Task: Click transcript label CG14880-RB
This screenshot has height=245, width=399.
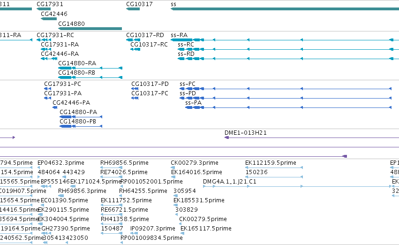Action: point(76,73)
